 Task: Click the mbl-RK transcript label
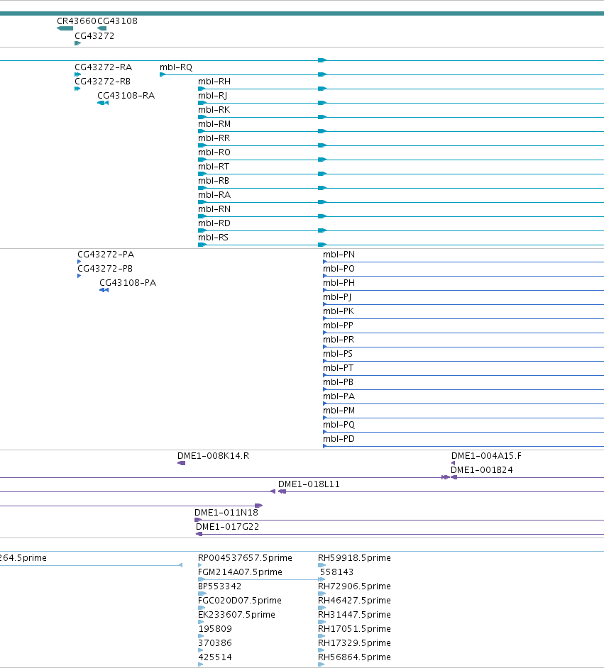point(214,109)
